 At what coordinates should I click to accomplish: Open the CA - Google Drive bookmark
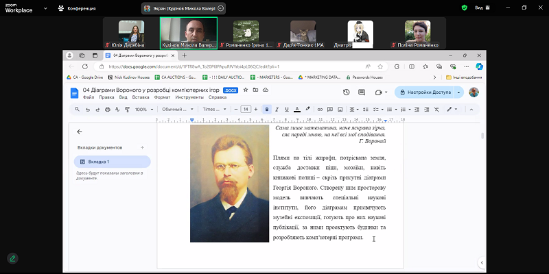(x=84, y=77)
